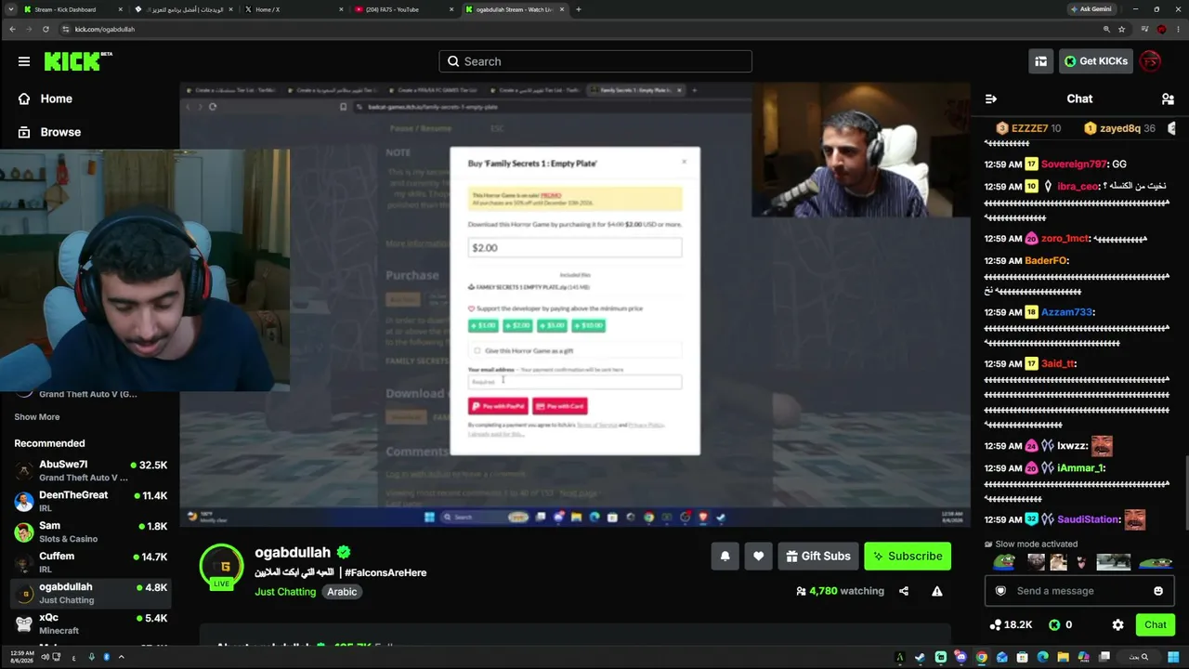Show hidden system tray icons chevron
Image resolution: width=1189 pixels, height=669 pixels.
tap(121, 658)
